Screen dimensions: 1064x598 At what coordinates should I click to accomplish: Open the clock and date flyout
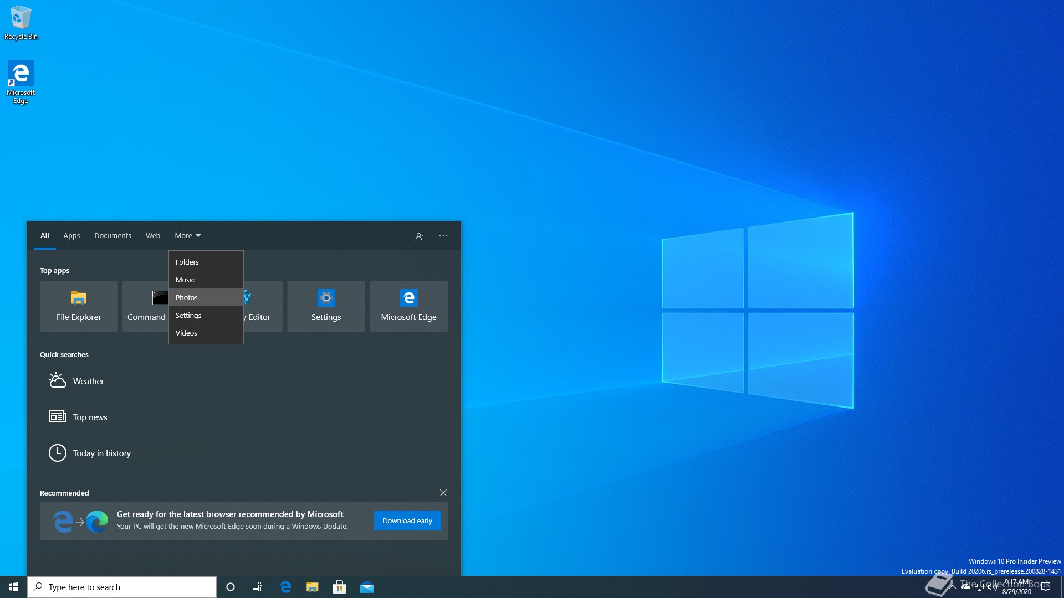pos(1016,587)
